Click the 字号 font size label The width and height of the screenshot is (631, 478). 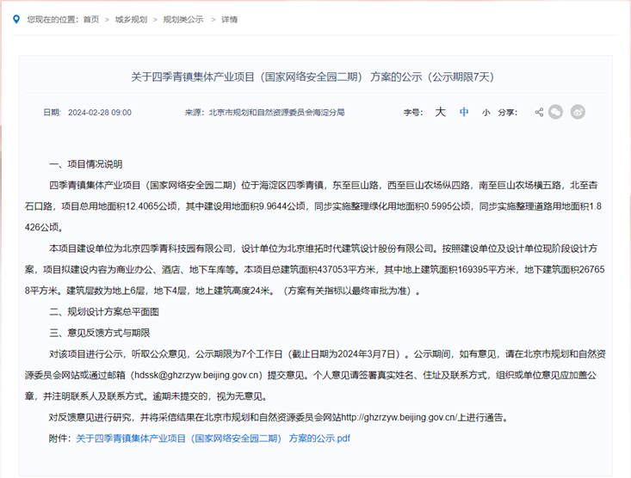point(413,113)
